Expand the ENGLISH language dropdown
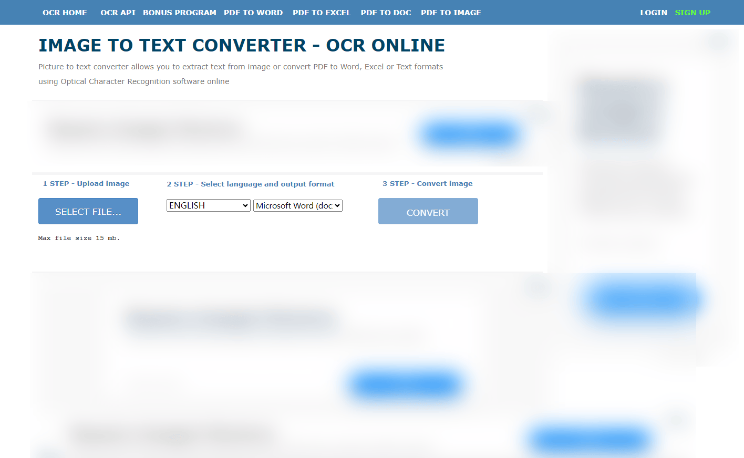The width and height of the screenshot is (744, 458). (208, 205)
